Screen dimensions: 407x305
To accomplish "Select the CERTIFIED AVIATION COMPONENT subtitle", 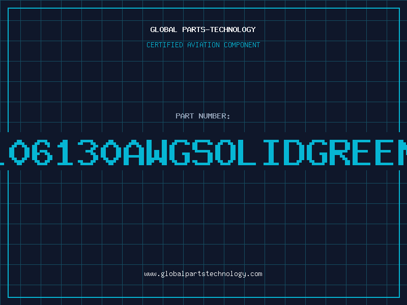I will click(203, 45).
